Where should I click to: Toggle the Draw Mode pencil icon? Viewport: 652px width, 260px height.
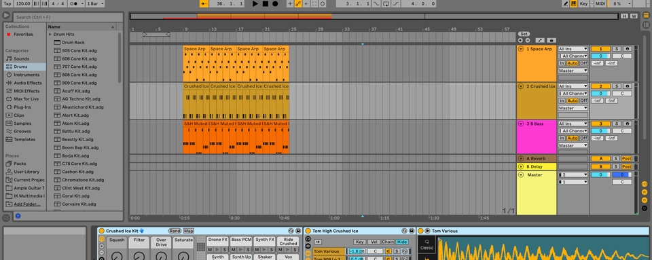pyautogui.click(x=566, y=4)
